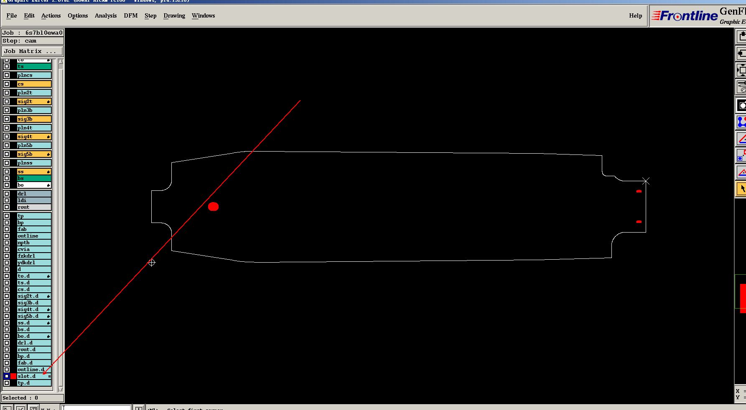This screenshot has height=410, width=746.
Task: Toggle the checkbox for layer pln4t
Action: (x=7, y=128)
